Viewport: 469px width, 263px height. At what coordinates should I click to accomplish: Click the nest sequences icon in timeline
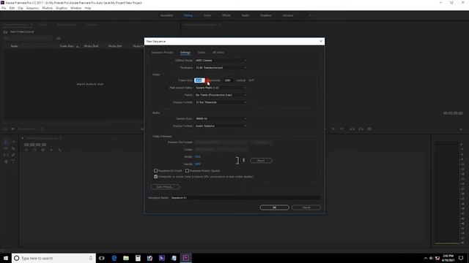(x=26, y=150)
